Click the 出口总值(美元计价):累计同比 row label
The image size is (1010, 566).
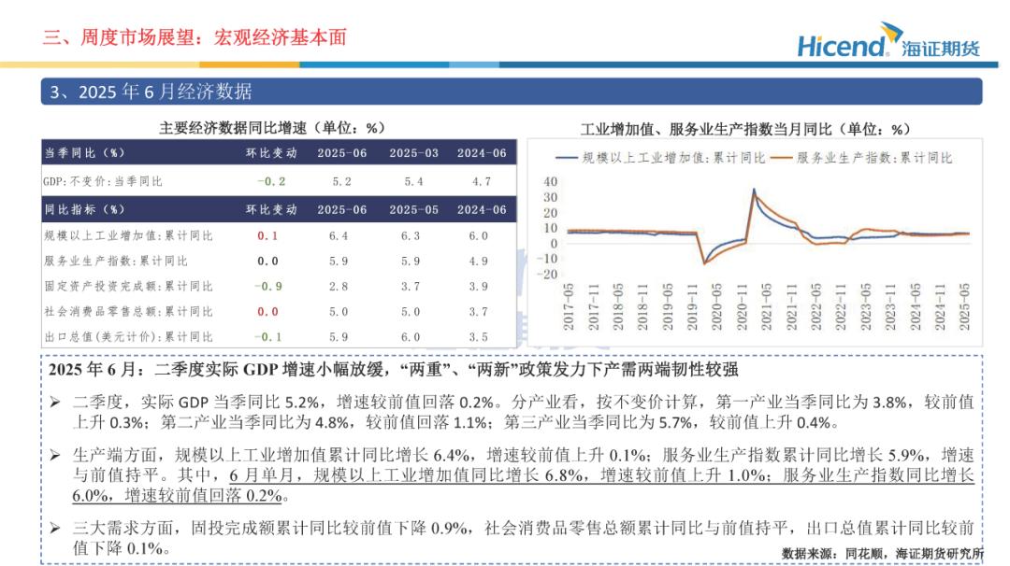pos(128,336)
